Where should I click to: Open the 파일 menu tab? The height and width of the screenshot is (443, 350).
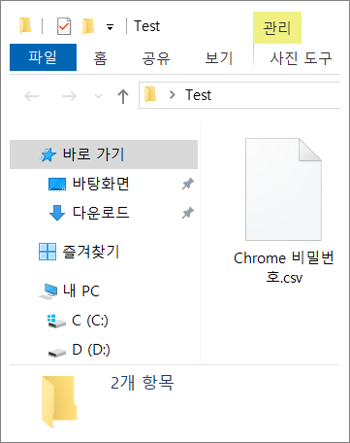[x=43, y=57]
